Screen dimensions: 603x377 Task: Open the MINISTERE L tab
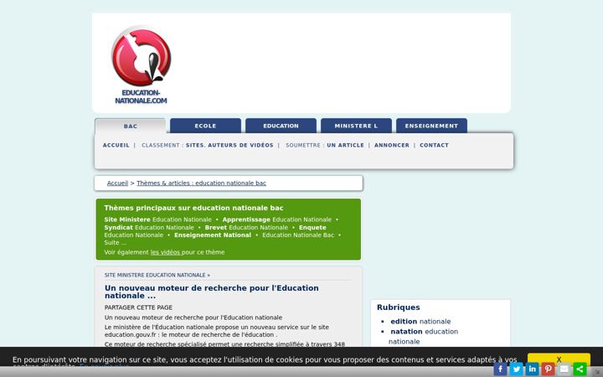coord(356,126)
